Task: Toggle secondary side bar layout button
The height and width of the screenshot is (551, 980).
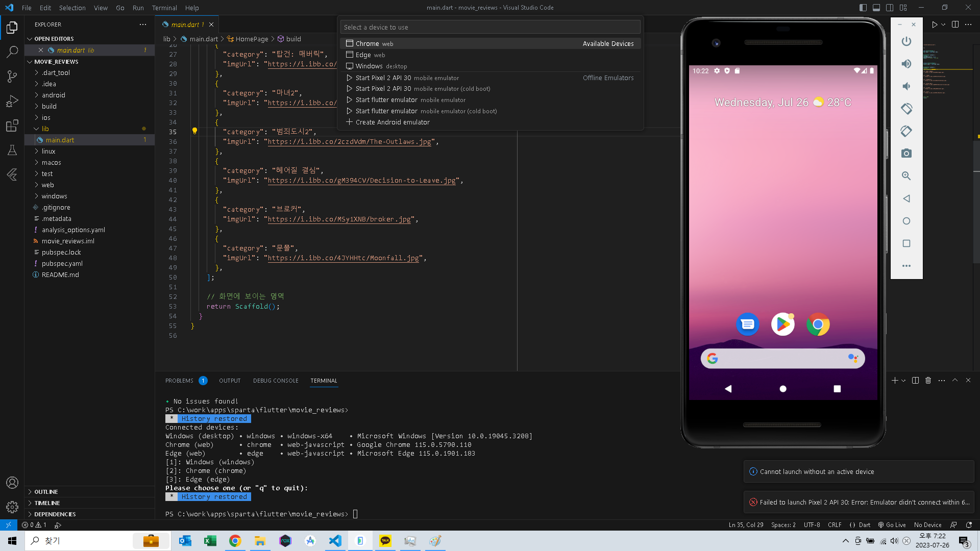Action: (890, 8)
